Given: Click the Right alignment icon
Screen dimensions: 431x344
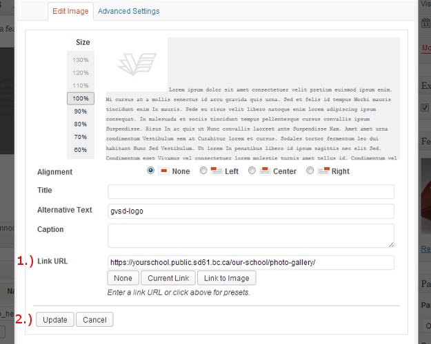Looking at the screenshot, I should pyautogui.click(x=323, y=171).
